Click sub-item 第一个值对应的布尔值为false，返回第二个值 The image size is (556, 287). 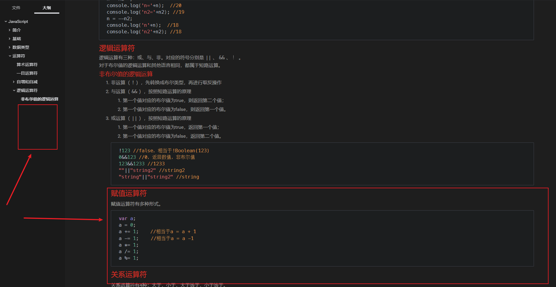(172, 136)
